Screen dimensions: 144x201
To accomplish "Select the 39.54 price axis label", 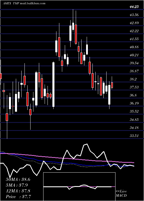I will (x=134, y=63).
